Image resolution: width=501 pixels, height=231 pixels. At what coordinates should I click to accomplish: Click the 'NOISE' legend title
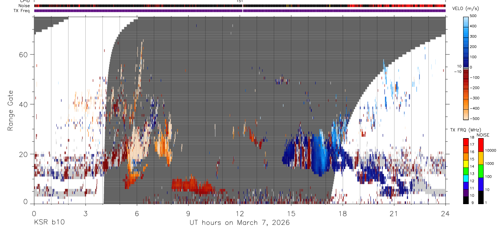pyautogui.click(x=483, y=135)
